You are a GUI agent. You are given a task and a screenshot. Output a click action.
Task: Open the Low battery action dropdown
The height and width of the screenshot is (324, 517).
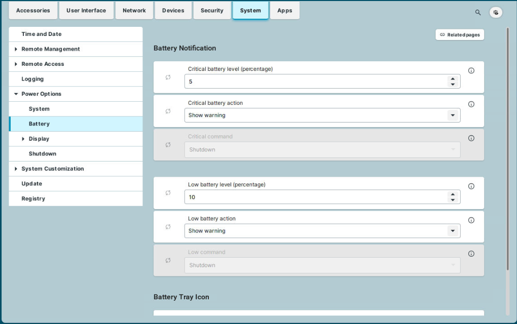coord(452,231)
